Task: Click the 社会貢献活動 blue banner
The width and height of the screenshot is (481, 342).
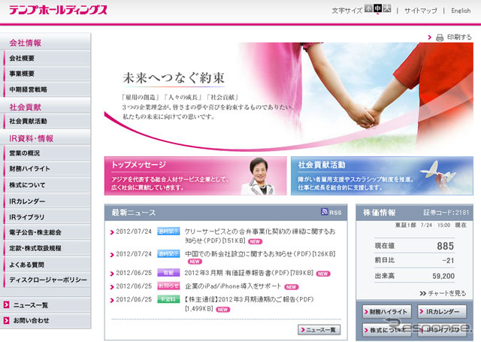Action: [382, 176]
